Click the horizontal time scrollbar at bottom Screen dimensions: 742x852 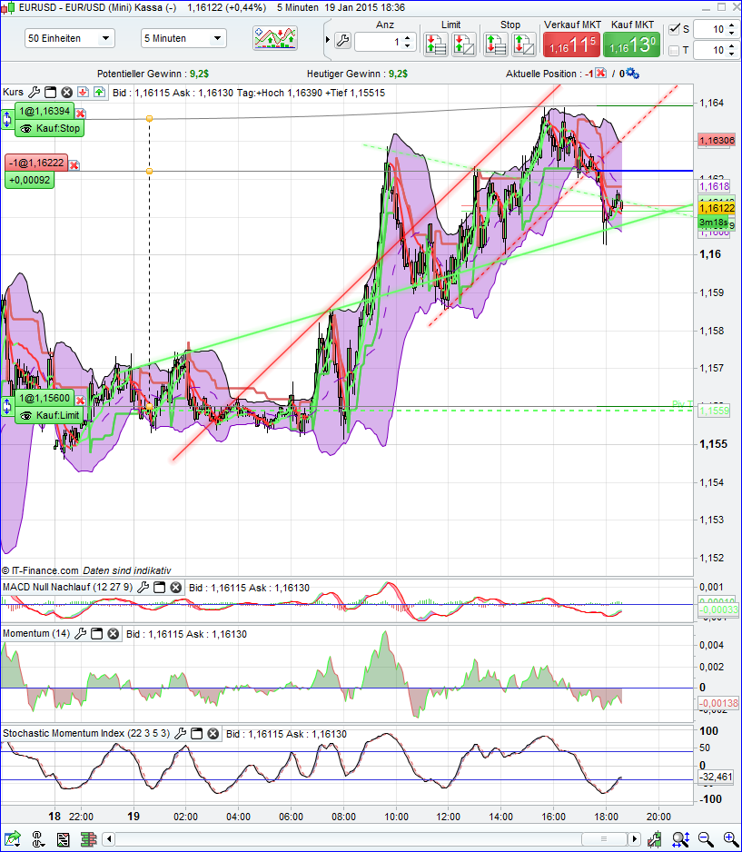coord(363,839)
